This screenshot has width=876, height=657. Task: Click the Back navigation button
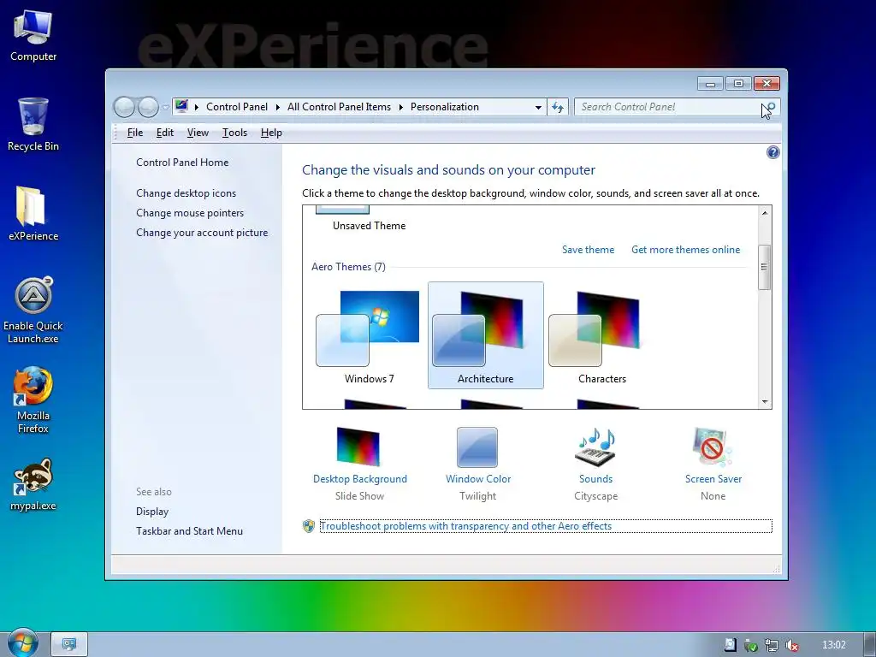tap(124, 107)
